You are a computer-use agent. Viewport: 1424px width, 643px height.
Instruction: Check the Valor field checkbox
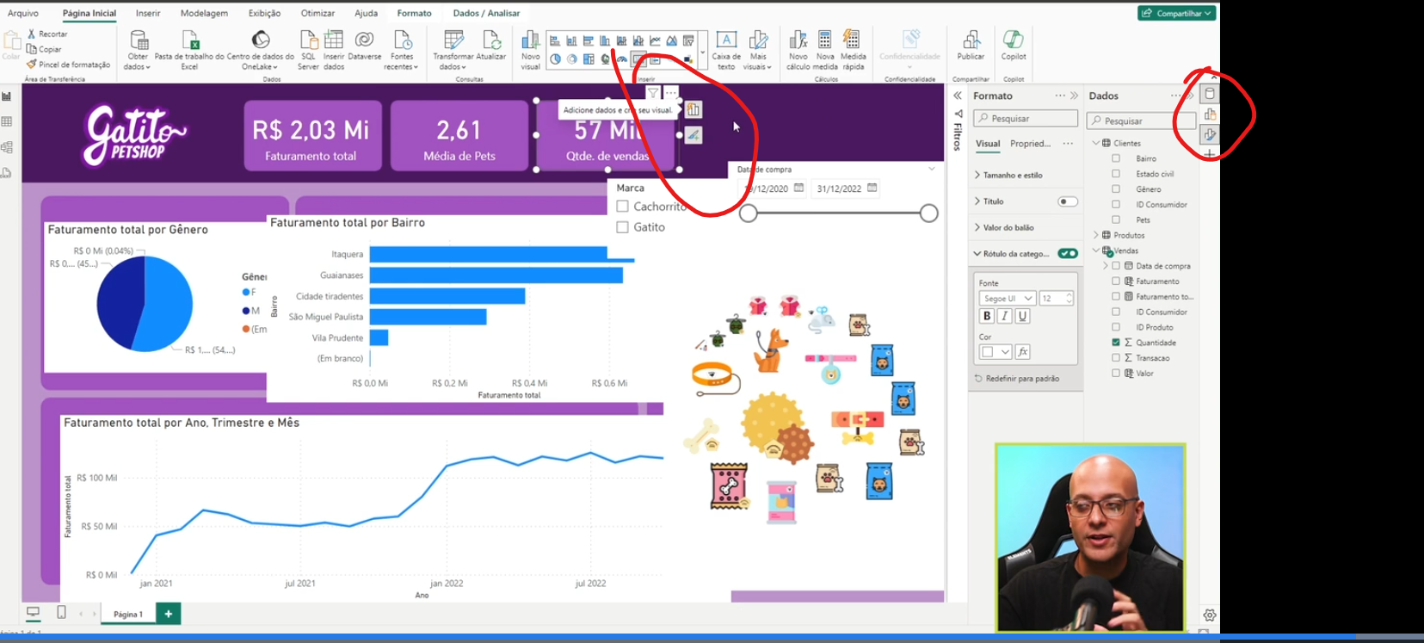coord(1116,374)
